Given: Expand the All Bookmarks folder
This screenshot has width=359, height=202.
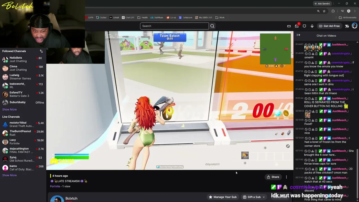Looking at the screenshot, I should click(348, 17).
